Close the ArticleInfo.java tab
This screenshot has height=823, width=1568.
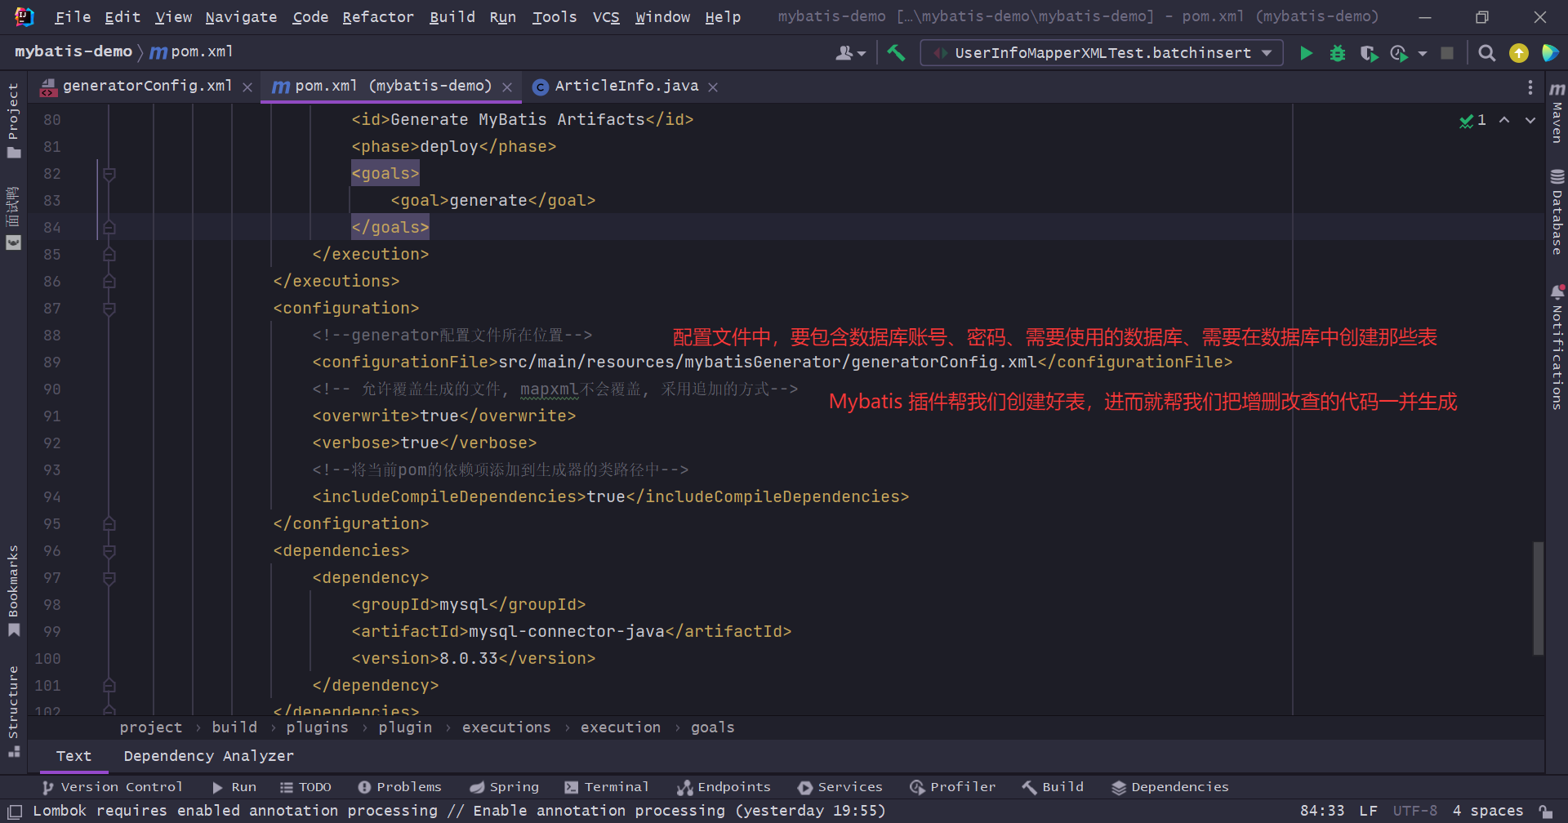[x=713, y=87]
